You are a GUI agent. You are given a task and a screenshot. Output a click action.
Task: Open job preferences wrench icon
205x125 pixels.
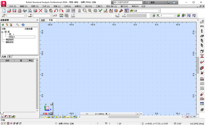121,11
